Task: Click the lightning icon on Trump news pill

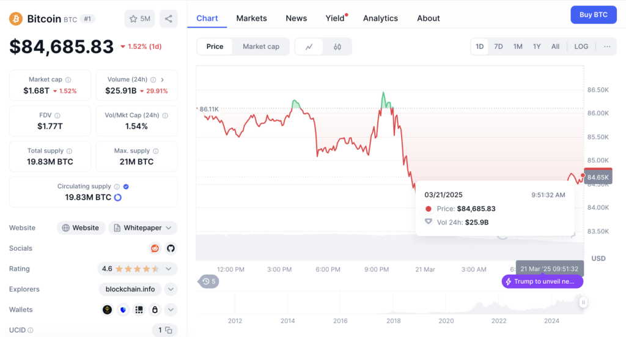Action: click(x=508, y=281)
